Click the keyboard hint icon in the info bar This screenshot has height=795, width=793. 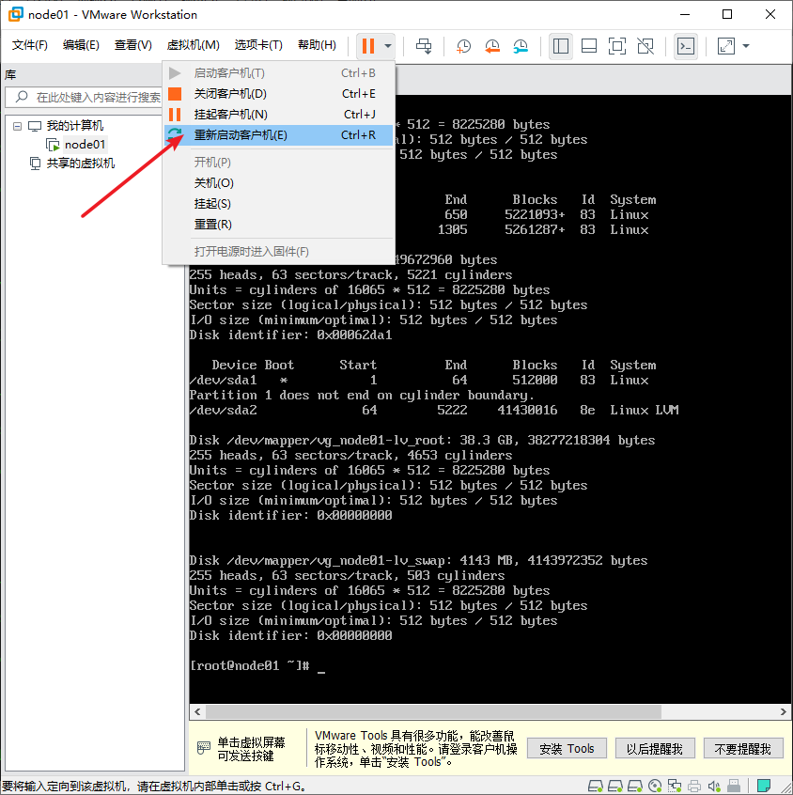(x=203, y=747)
